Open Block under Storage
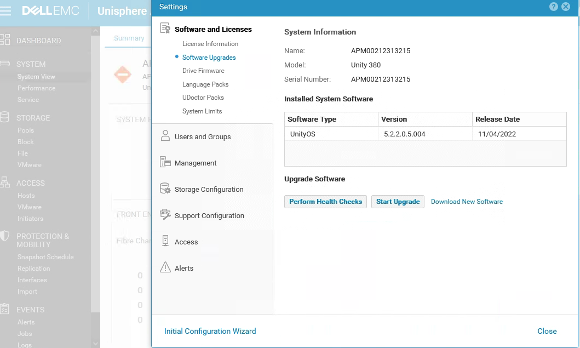 click(25, 142)
